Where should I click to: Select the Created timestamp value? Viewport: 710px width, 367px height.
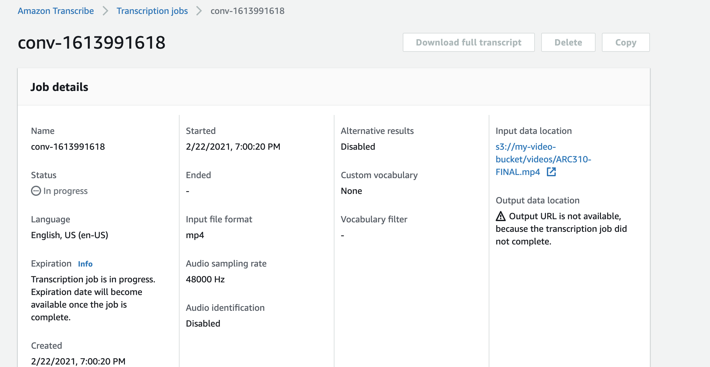click(78, 361)
